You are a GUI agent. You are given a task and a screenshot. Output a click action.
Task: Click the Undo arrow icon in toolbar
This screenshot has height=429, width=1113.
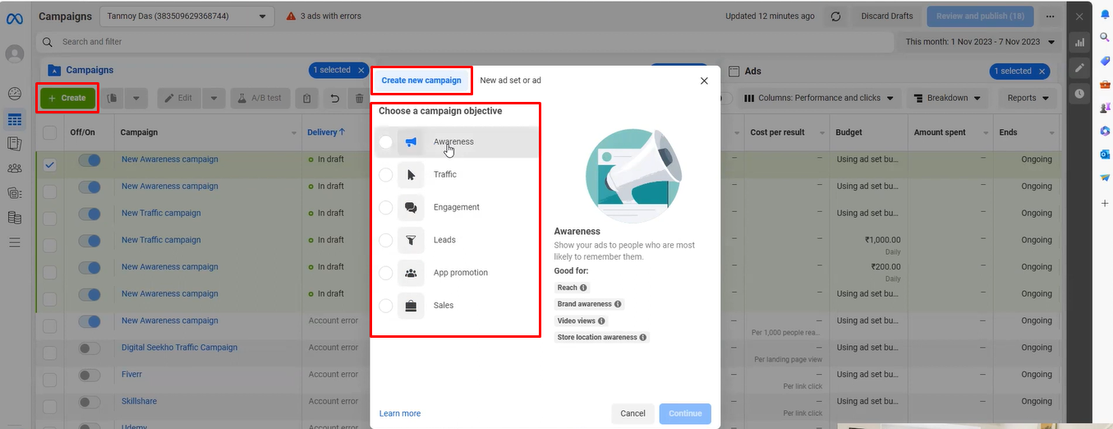click(x=335, y=99)
